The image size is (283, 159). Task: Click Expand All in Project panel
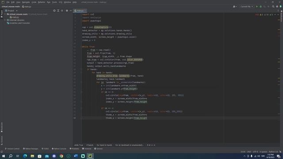[58, 11]
